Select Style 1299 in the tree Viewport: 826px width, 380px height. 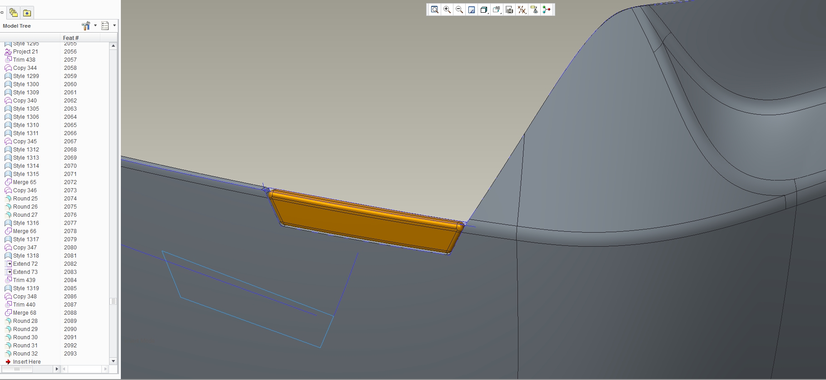(x=26, y=76)
